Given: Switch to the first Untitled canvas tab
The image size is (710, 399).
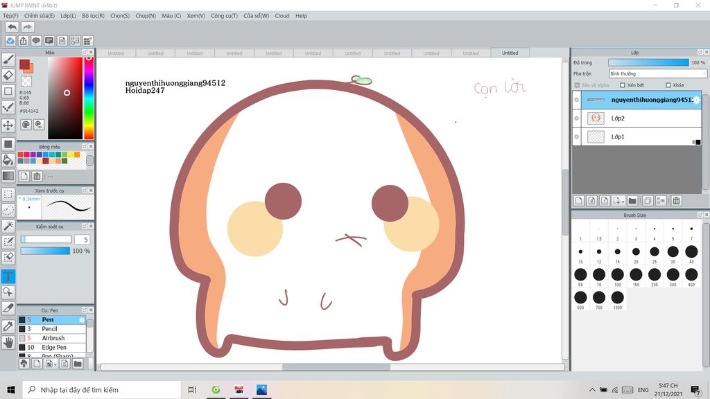Looking at the screenshot, I should (x=116, y=53).
